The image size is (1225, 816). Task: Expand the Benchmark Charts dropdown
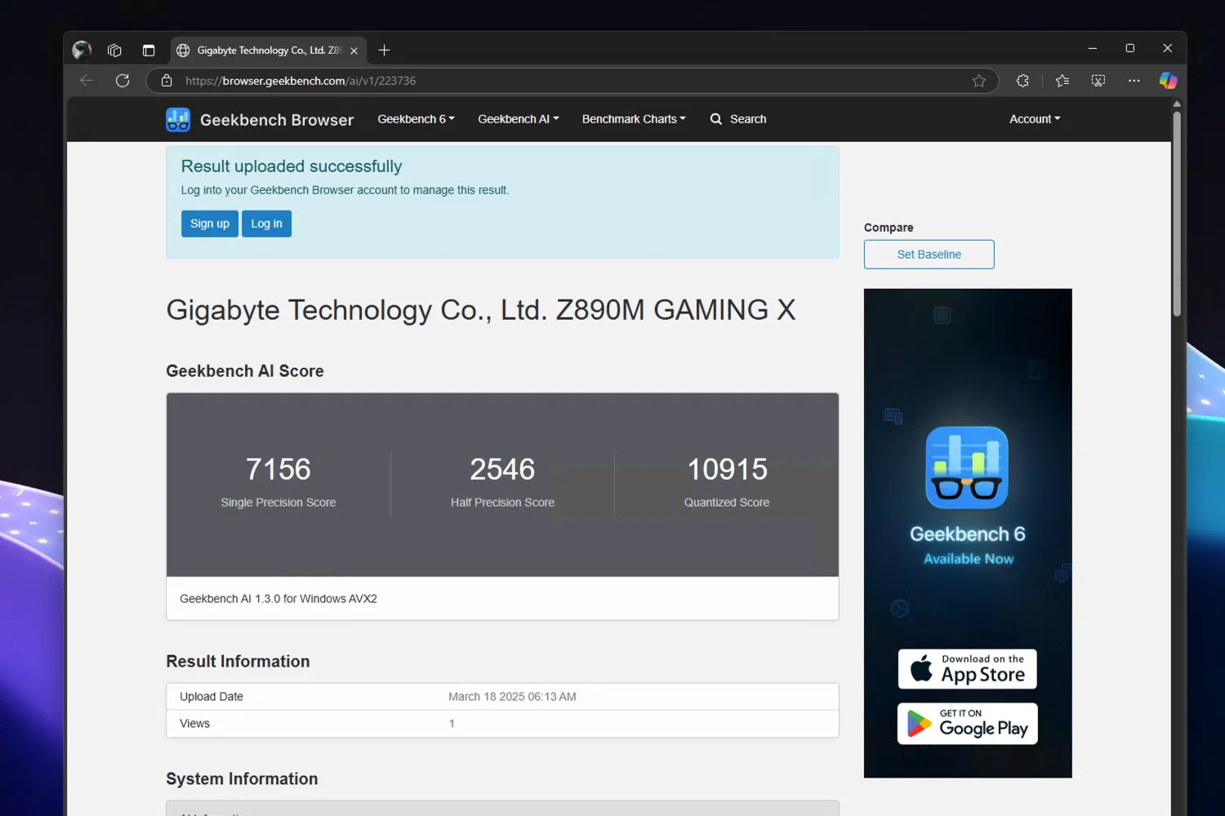click(x=634, y=119)
